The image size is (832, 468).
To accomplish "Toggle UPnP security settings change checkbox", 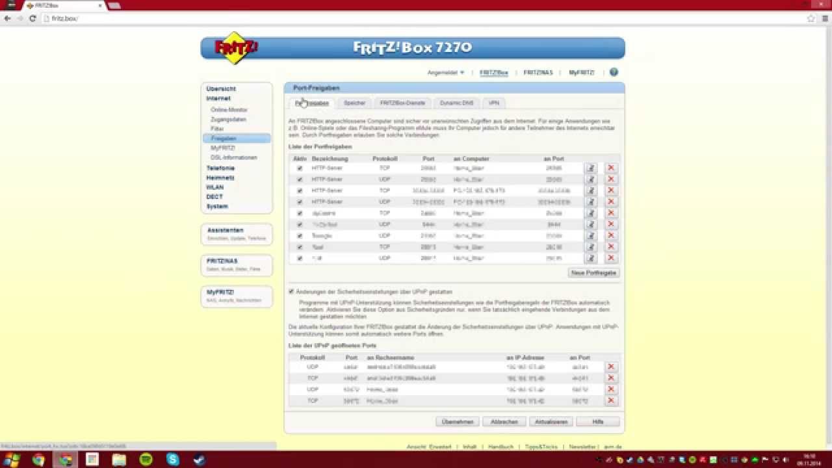I will 291,292.
